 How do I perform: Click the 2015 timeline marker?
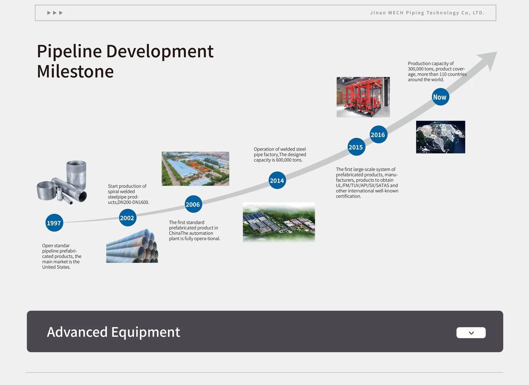(x=356, y=147)
